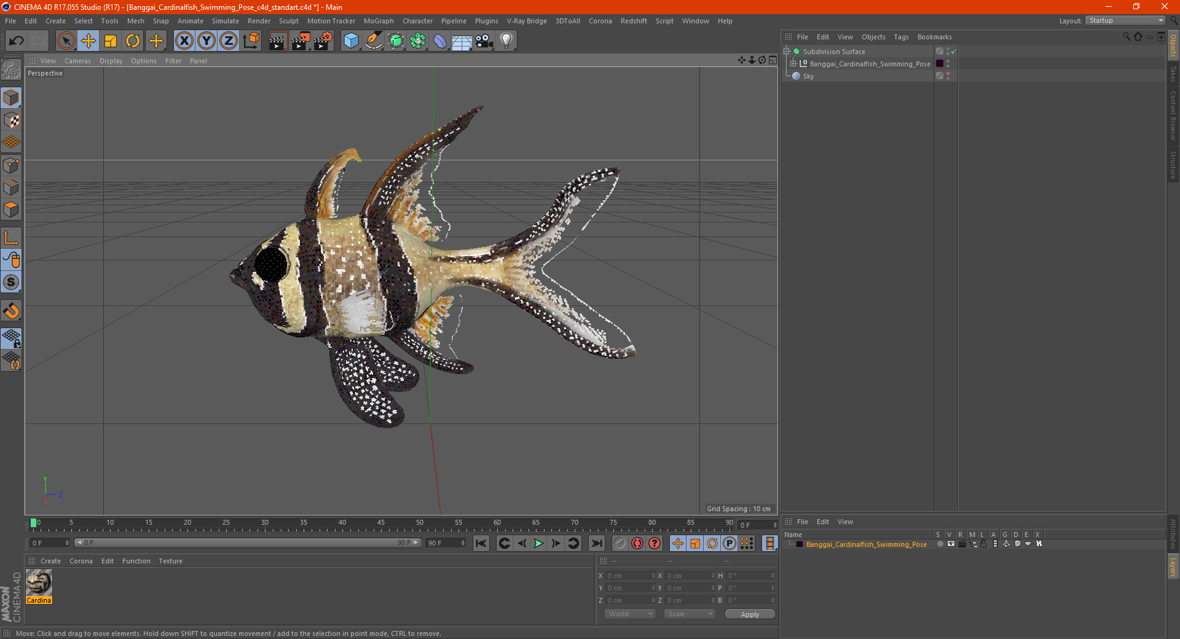
Task: Select the Cardina material thumbnail
Action: coord(39,586)
